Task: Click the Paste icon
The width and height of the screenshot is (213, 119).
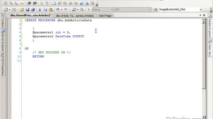Action: 51,10
